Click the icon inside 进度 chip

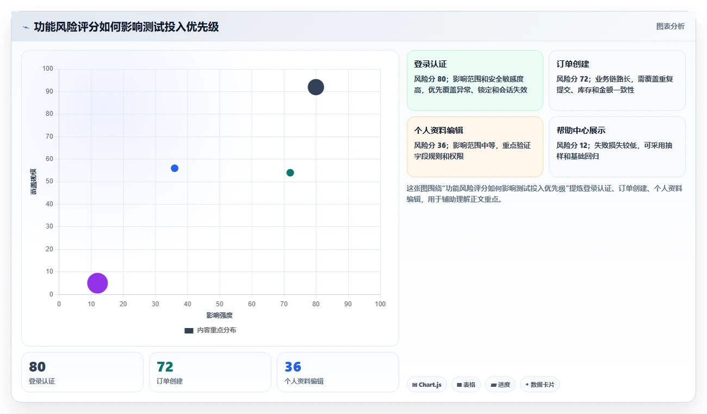(493, 385)
